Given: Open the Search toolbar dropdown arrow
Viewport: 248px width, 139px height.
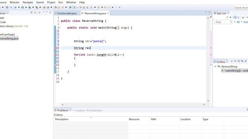Looking at the screenshot, I should [x=66, y=7].
